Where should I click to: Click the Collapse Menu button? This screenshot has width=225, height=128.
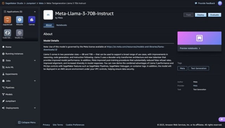click(x=27, y=122)
